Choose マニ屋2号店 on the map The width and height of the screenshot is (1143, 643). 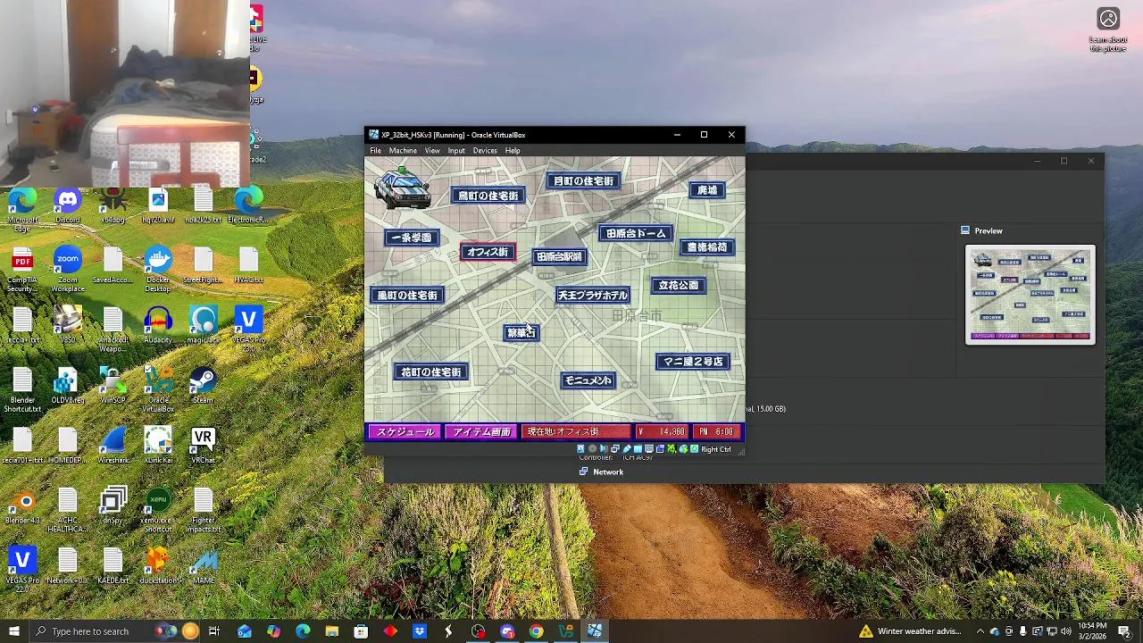point(694,362)
